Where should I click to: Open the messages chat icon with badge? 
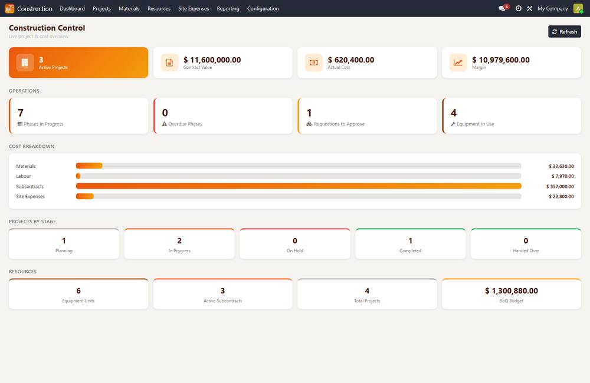tap(503, 8)
